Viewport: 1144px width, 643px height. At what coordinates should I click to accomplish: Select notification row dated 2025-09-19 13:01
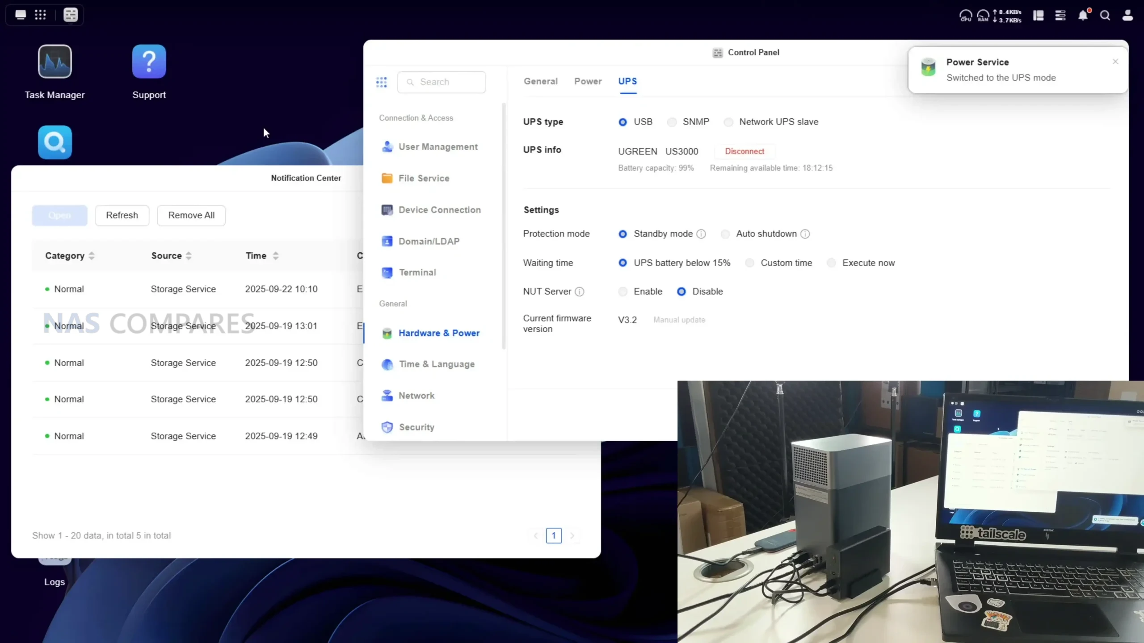click(x=197, y=326)
